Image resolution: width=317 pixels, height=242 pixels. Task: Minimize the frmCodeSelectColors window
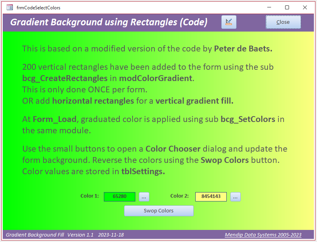coord(269,7)
